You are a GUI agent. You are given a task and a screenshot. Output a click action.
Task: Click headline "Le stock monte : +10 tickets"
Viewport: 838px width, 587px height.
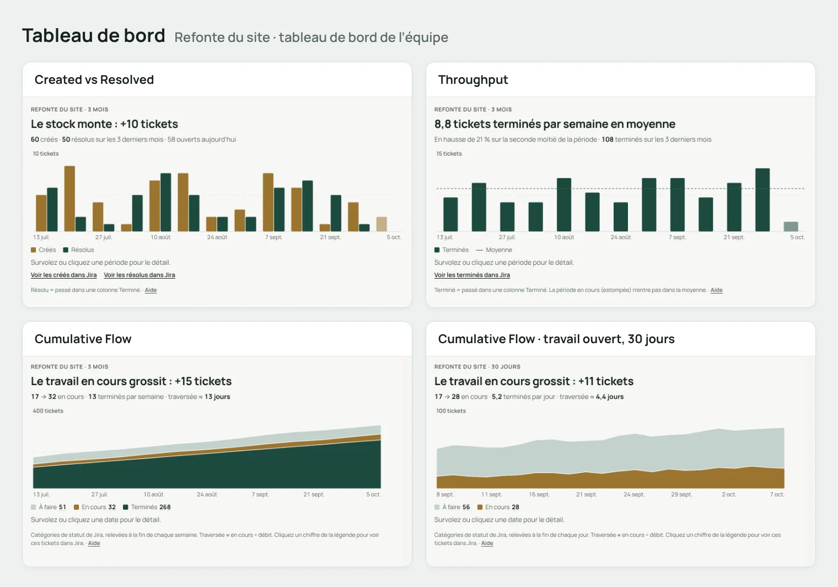[x=104, y=124]
